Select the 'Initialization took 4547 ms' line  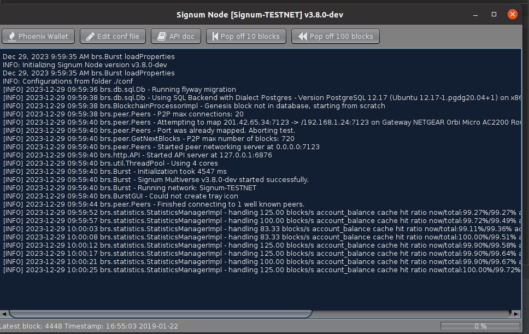pyautogui.click(x=115, y=172)
